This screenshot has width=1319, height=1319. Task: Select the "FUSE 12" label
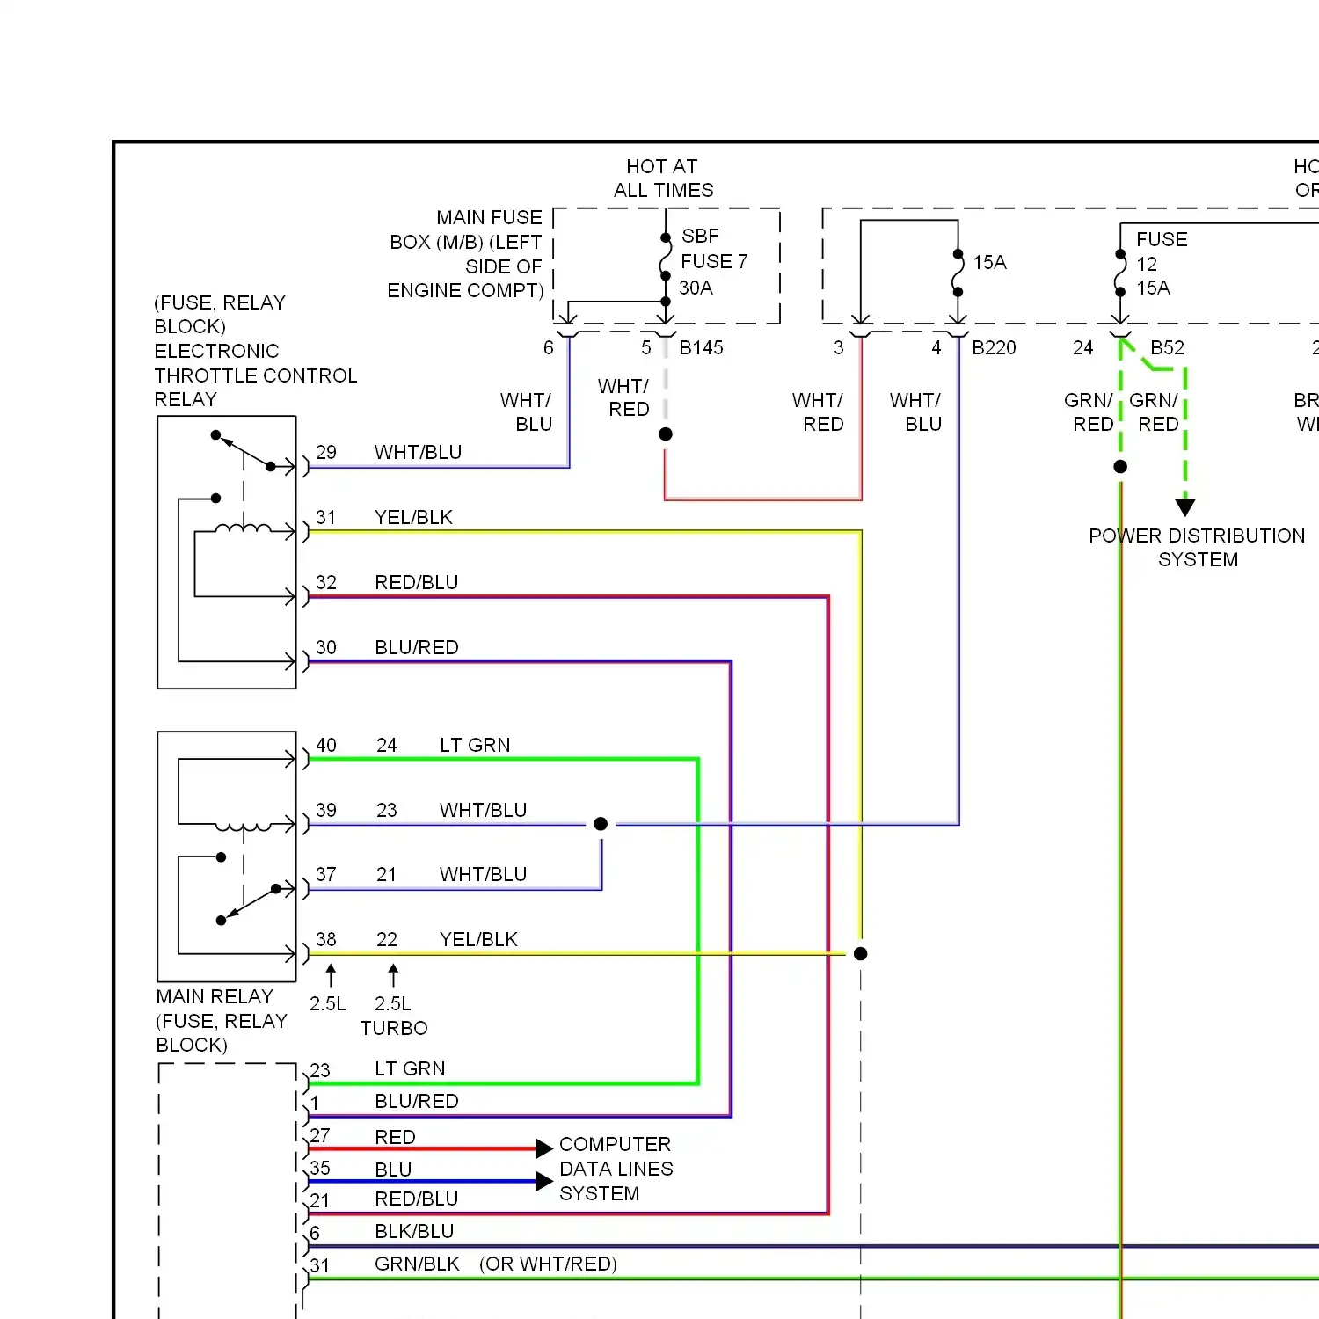coord(1161,251)
